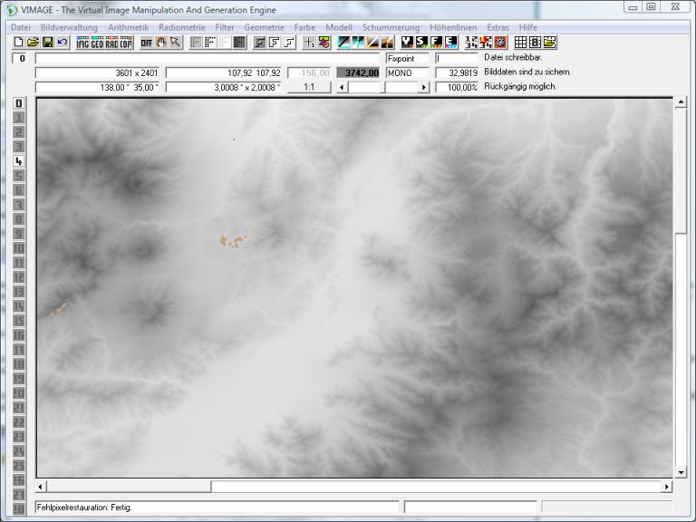Click the new file icon

pos(18,43)
